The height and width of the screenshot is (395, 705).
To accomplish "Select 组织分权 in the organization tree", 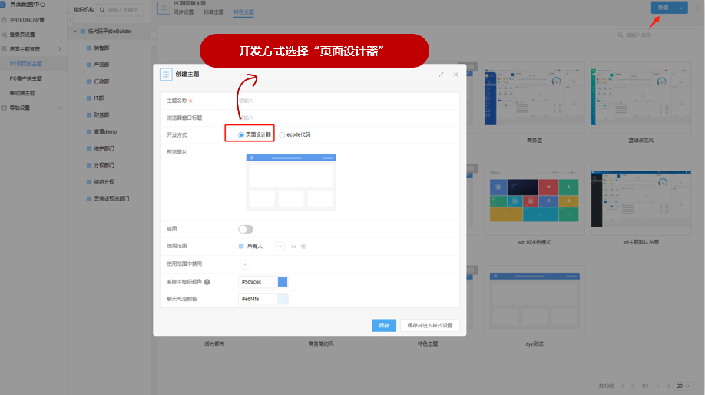I will coord(104,182).
